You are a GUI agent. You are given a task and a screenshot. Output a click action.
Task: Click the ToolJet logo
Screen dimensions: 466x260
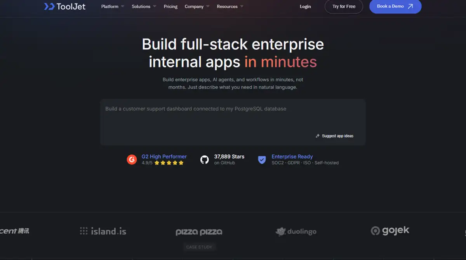pyautogui.click(x=65, y=6)
